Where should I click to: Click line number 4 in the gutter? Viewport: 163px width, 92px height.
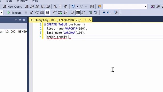tap(40, 37)
